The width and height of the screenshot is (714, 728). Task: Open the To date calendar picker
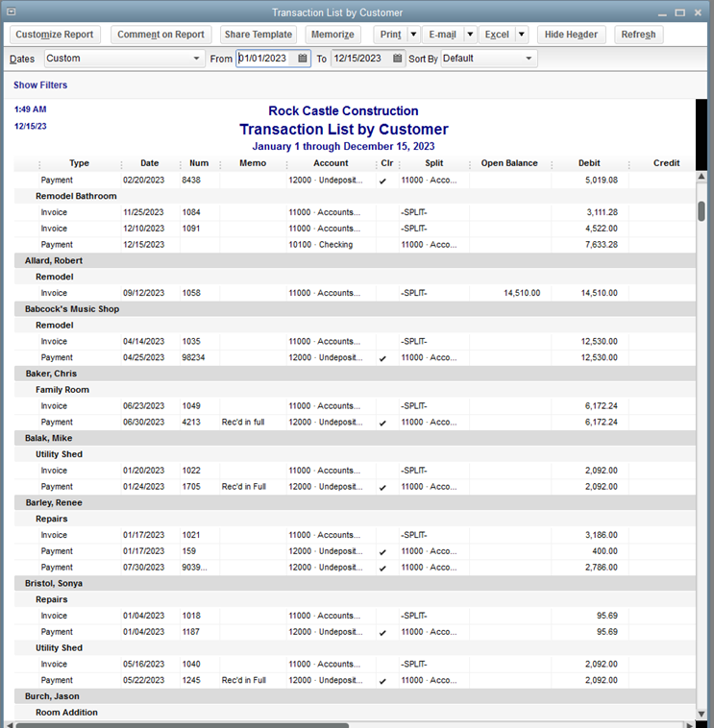[397, 59]
